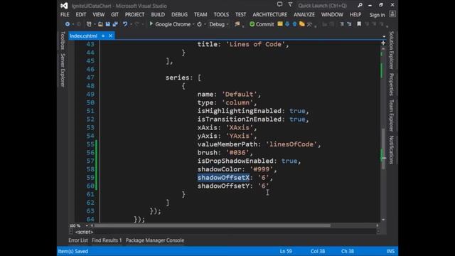
Task: Open the DEBUG menu
Action: (x=179, y=14)
